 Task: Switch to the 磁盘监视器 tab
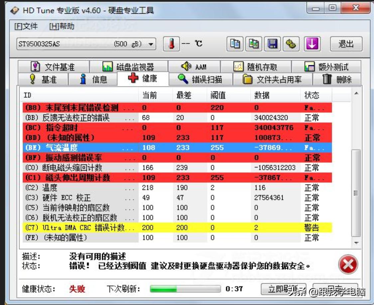tap(134, 66)
